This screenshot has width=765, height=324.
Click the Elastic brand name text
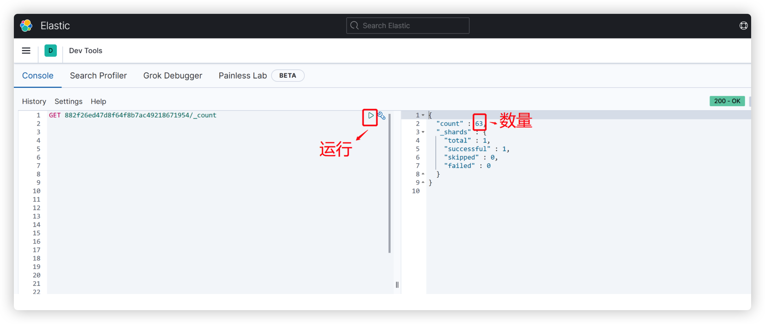pyautogui.click(x=55, y=26)
